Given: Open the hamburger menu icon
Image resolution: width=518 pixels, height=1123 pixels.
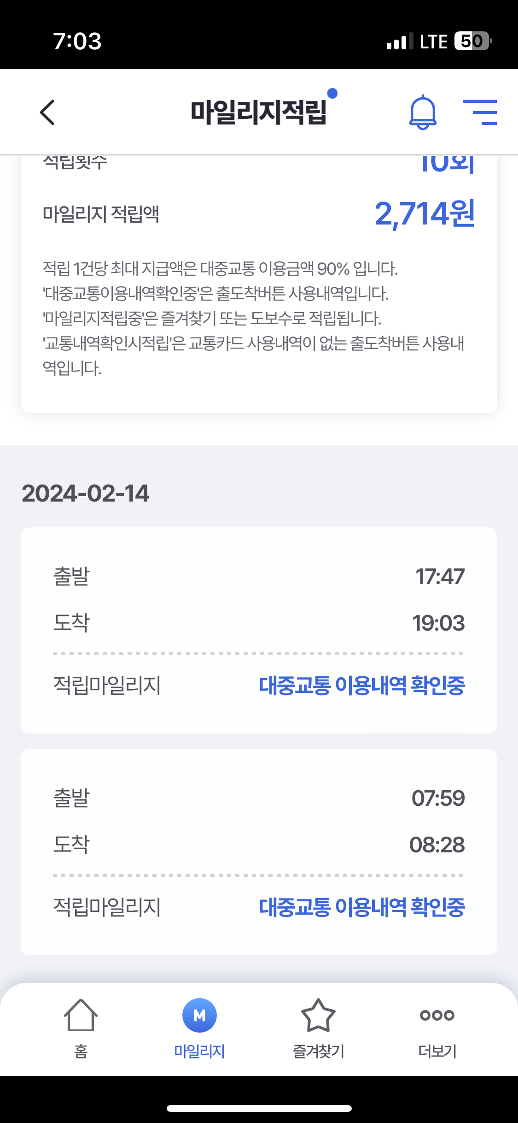Looking at the screenshot, I should pyautogui.click(x=480, y=112).
